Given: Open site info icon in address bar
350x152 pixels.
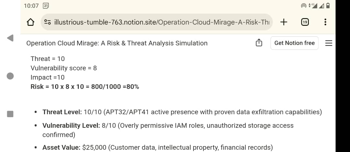Looking at the screenshot, I should (x=48, y=22).
